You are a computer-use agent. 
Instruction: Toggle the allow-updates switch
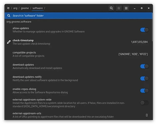pyautogui.click(x=144, y=30)
